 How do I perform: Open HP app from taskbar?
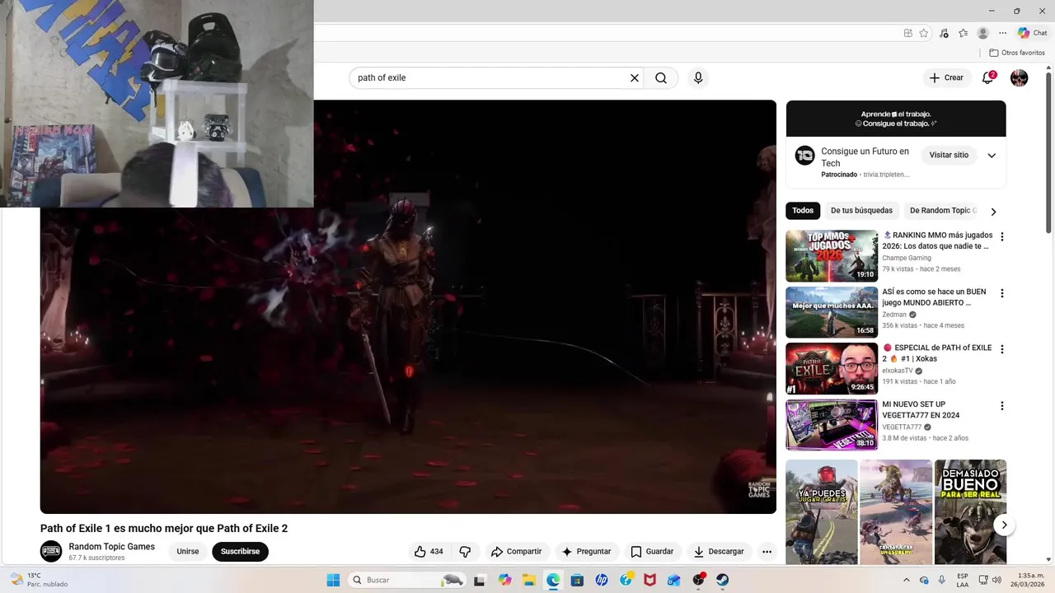click(x=601, y=580)
